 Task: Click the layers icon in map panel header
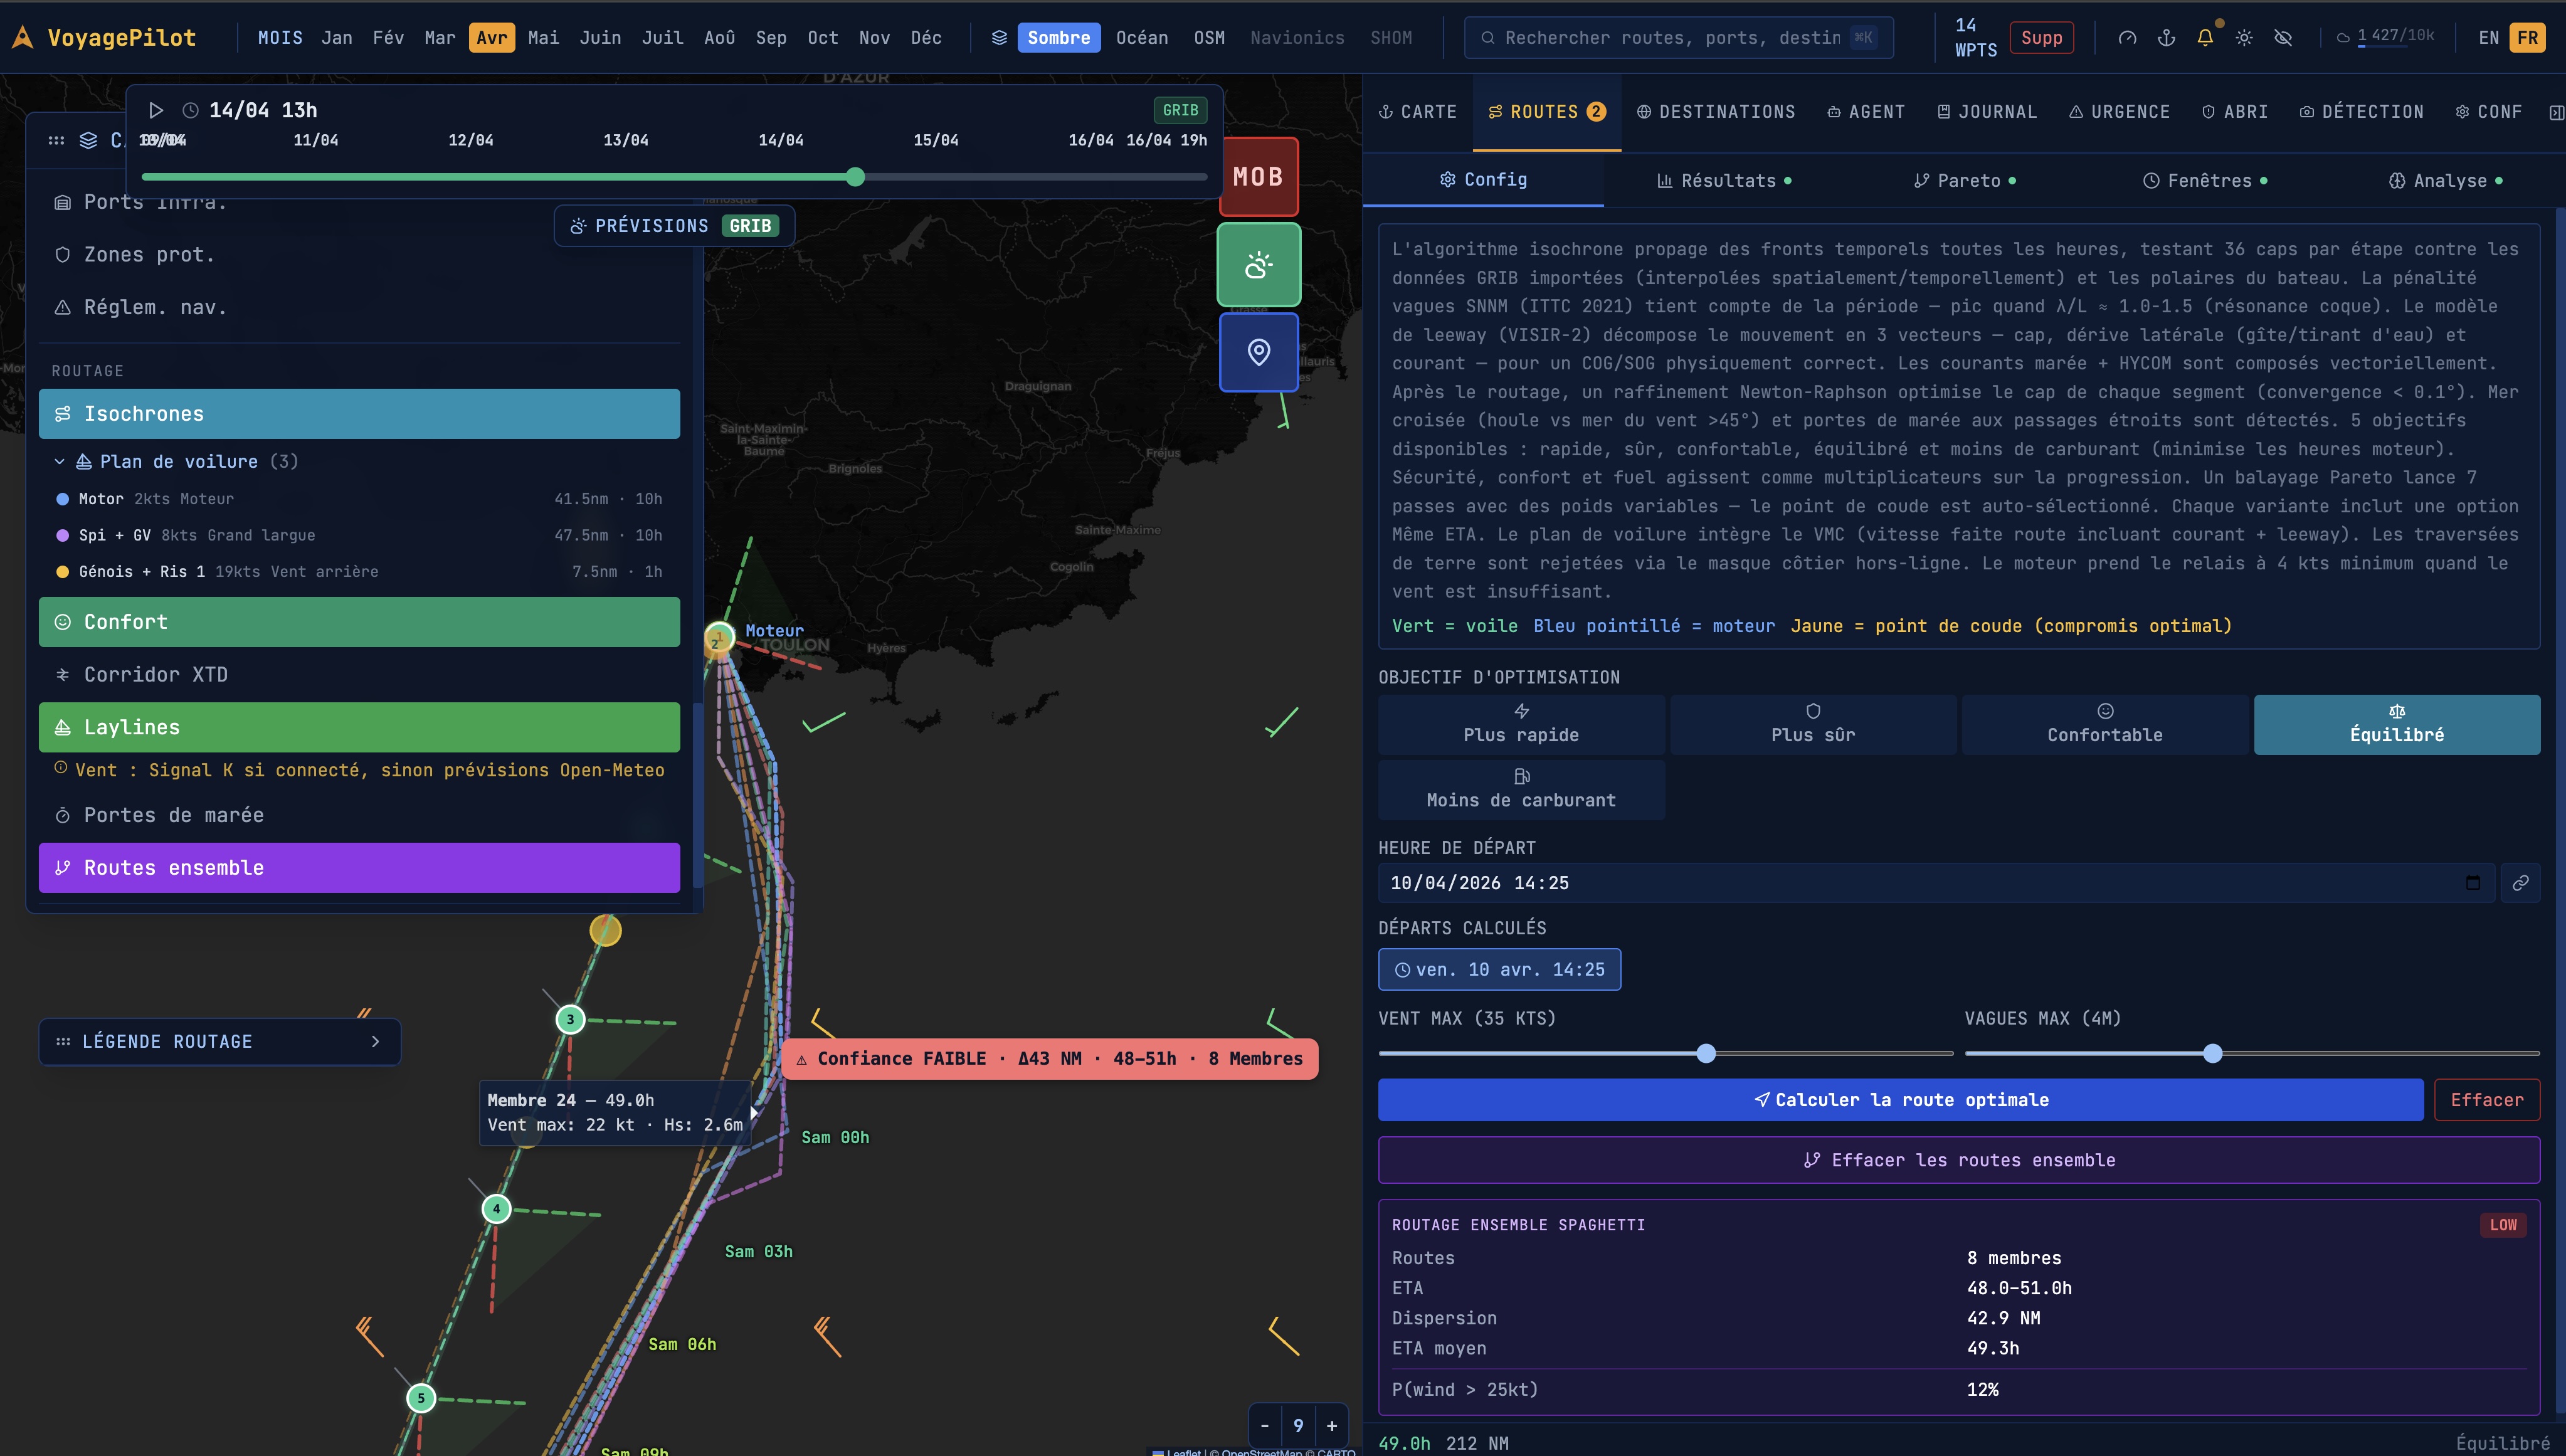pyautogui.click(x=89, y=140)
